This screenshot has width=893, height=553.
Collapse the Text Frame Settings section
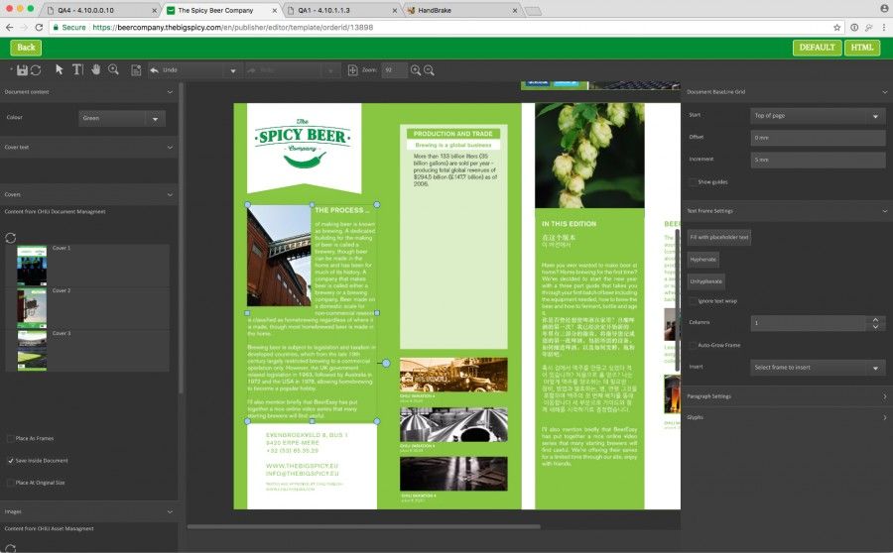[884, 211]
